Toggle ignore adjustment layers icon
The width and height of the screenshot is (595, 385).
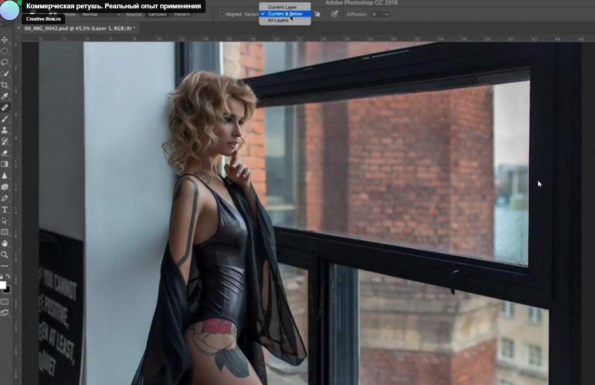317,14
